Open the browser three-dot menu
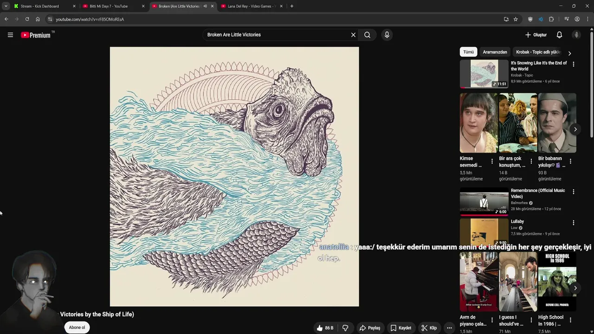 click(588, 19)
